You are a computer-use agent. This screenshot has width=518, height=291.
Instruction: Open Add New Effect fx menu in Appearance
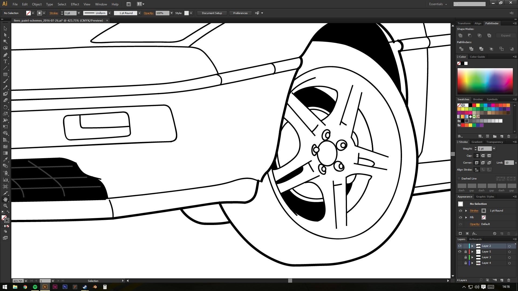[x=474, y=233]
